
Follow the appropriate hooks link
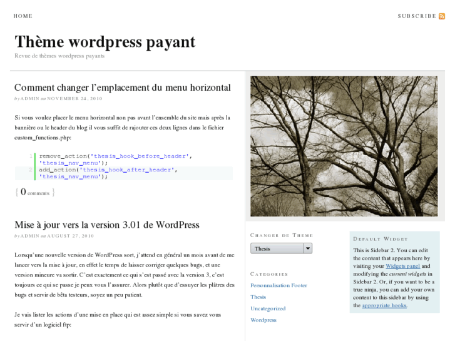click(x=384, y=305)
